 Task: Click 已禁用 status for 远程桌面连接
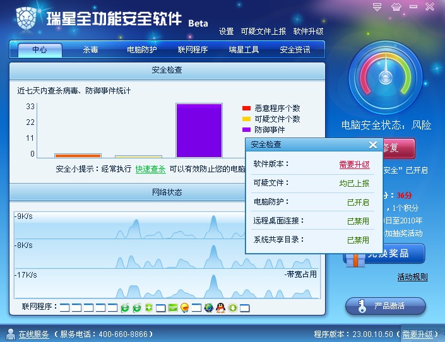pos(358,221)
